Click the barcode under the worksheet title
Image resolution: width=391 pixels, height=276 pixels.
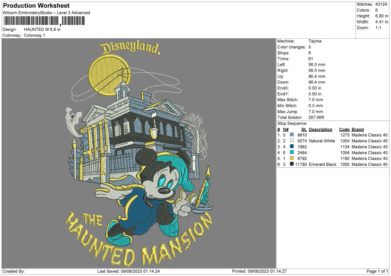point(44,21)
